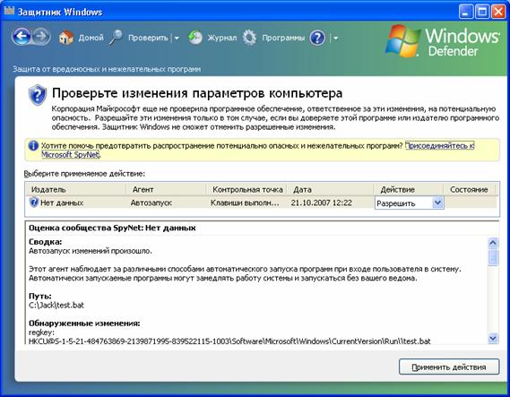This screenshot has width=510, height=397.
Task: Sort by the Издатель column header
Action: click(75, 189)
